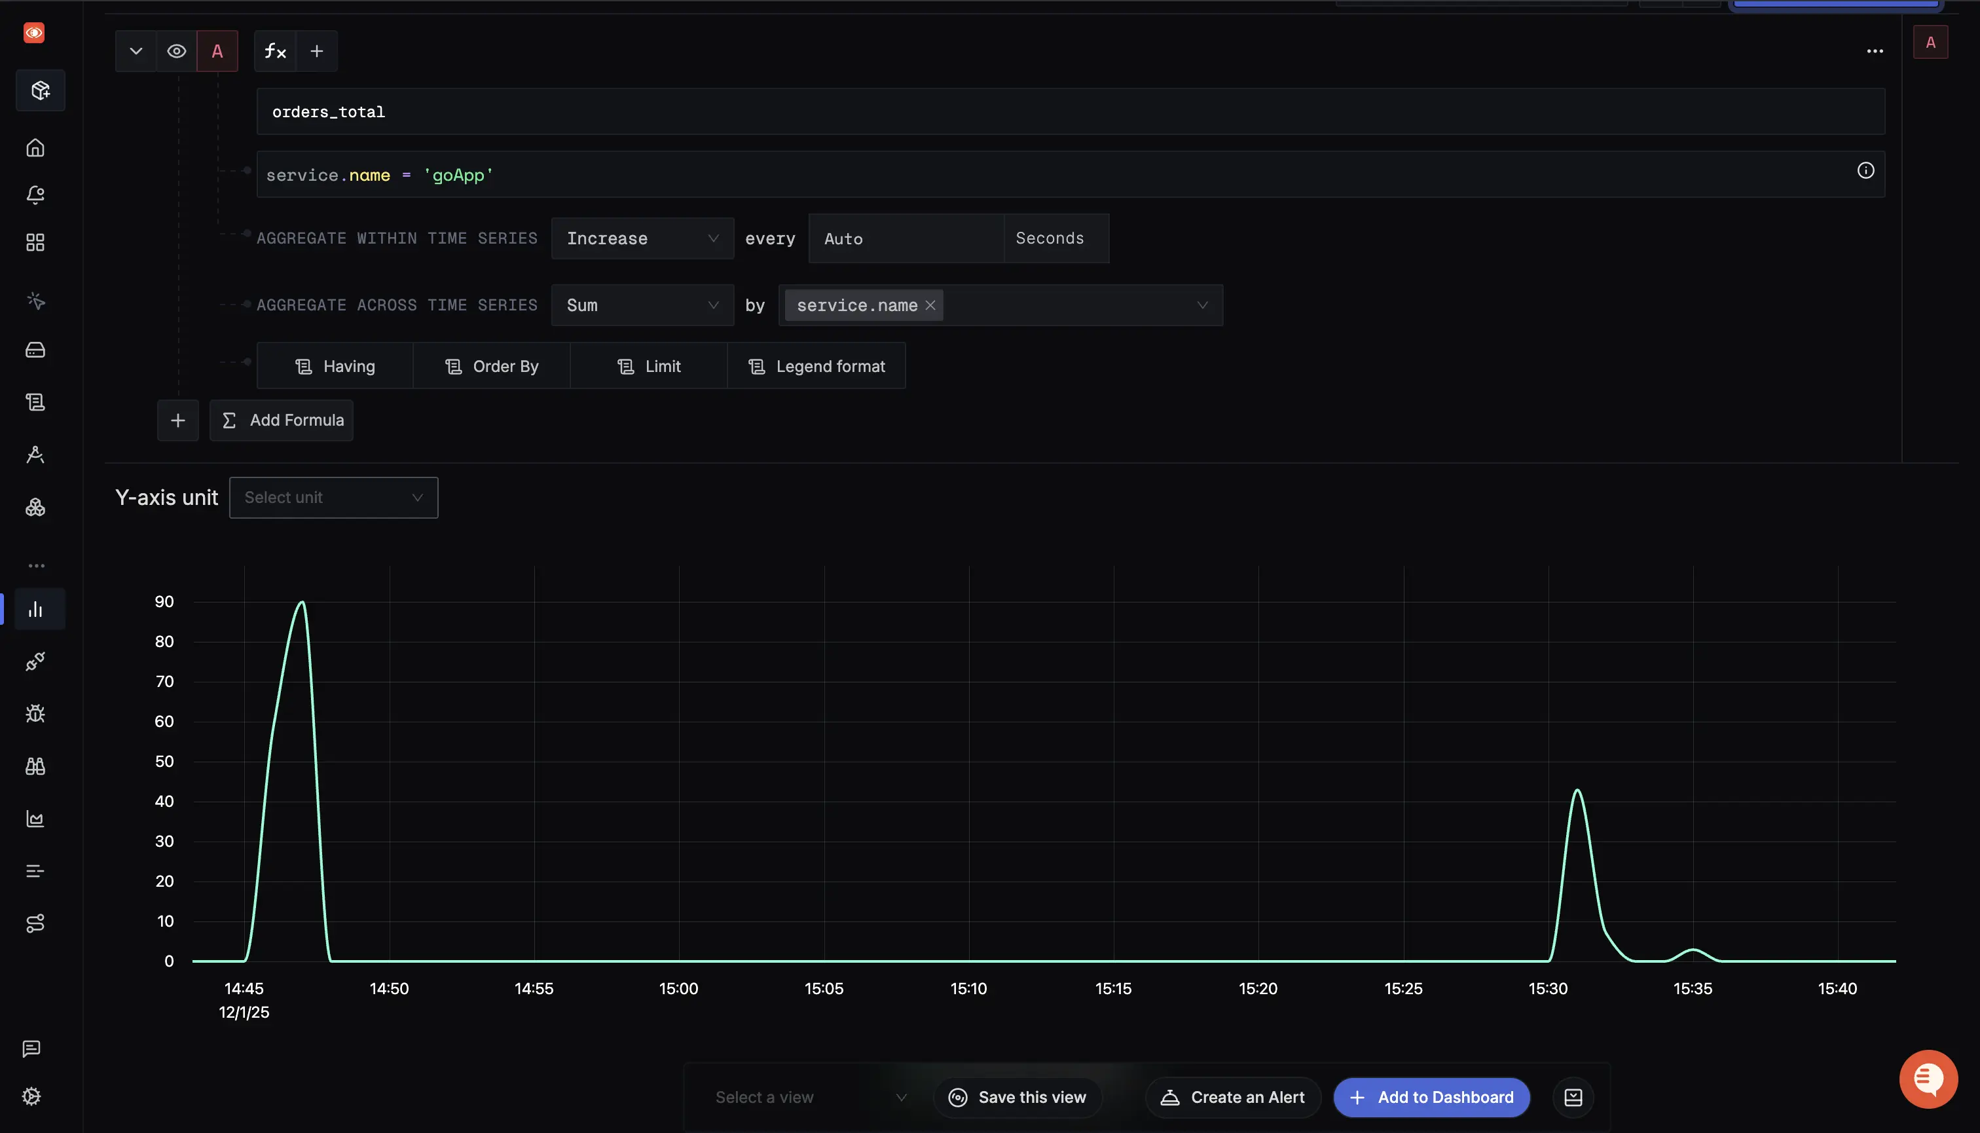Image resolution: width=1980 pixels, height=1133 pixels.
Task: Open the Sum aggregation dropdown
Action: pyautogui.click(x=642, y=305)
